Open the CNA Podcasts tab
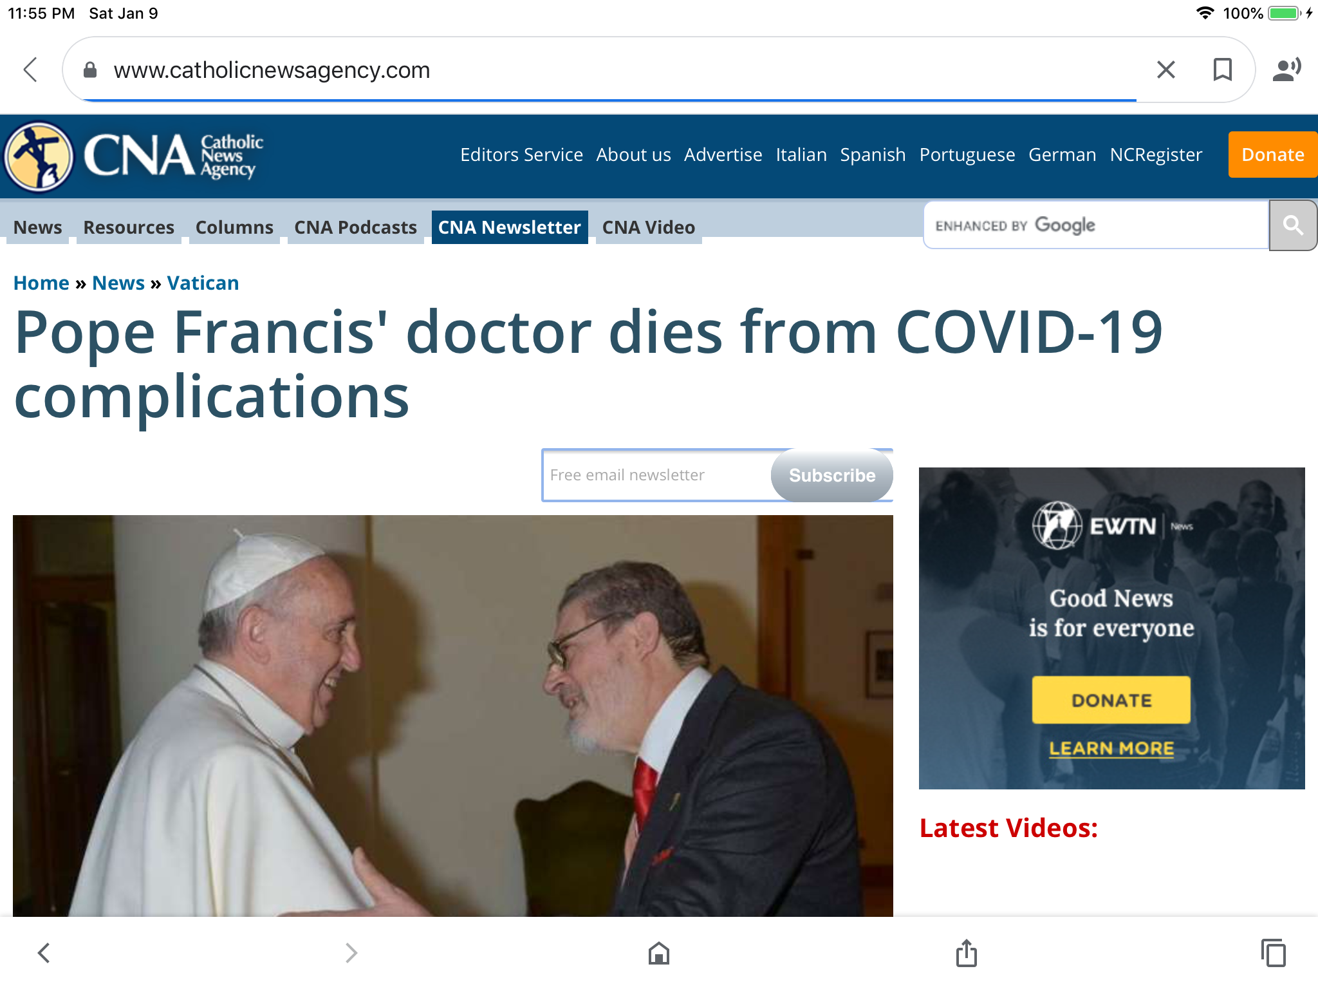 [355, 227]
